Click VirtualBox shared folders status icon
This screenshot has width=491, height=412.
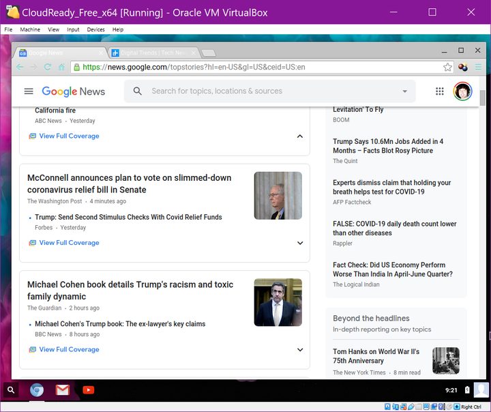[x=418, y=407]
